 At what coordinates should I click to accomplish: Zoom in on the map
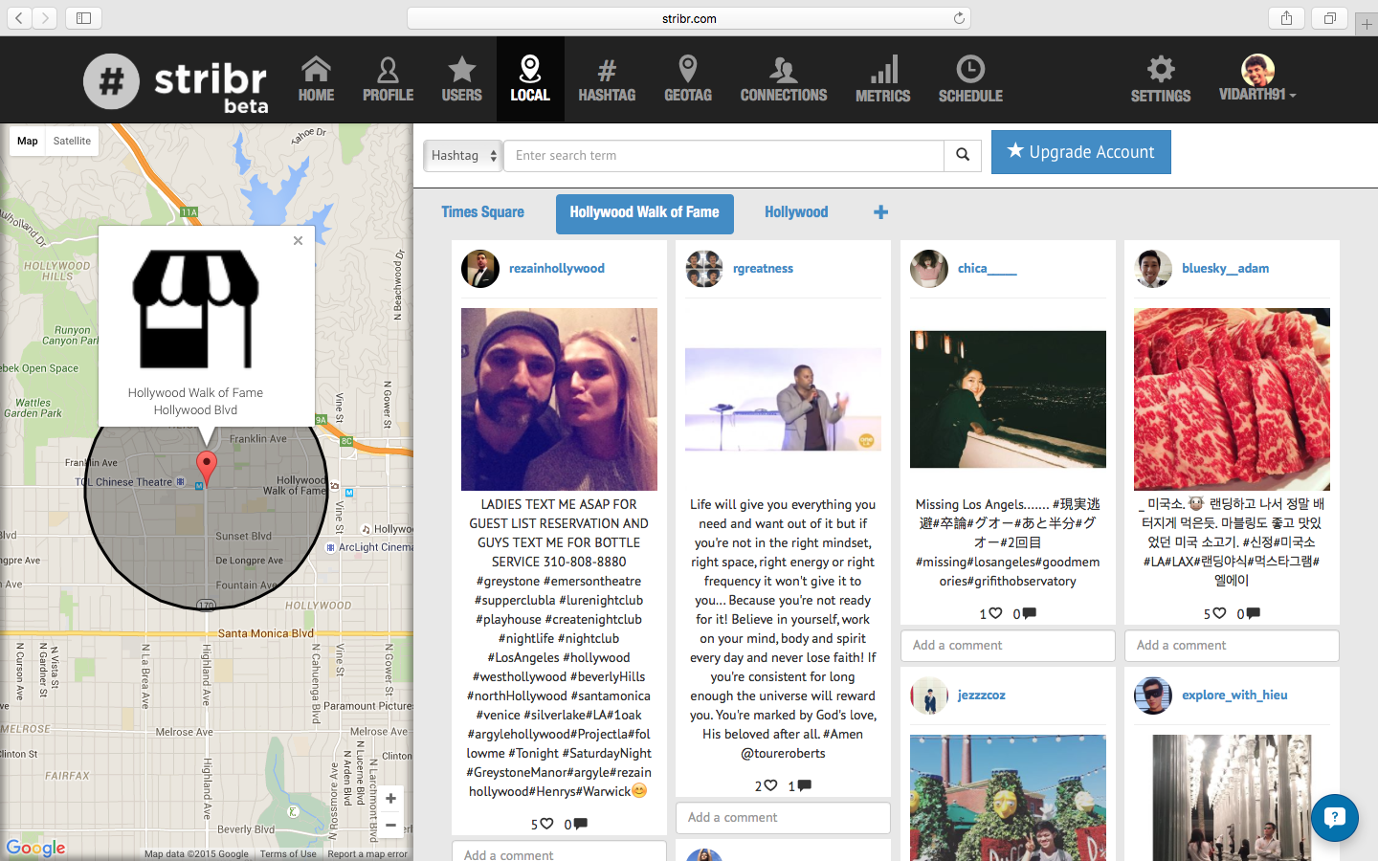coord(390,799)
